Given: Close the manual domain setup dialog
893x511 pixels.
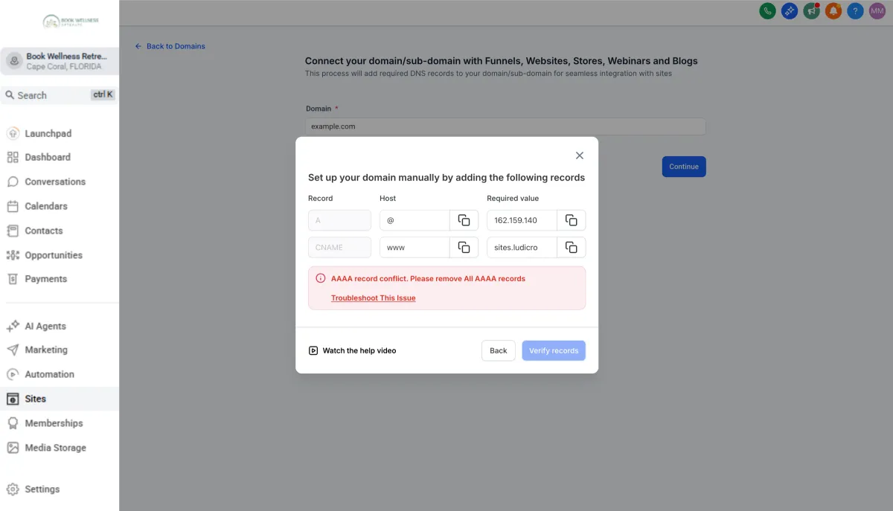Looking at the screenshot, I should point(580,155).
